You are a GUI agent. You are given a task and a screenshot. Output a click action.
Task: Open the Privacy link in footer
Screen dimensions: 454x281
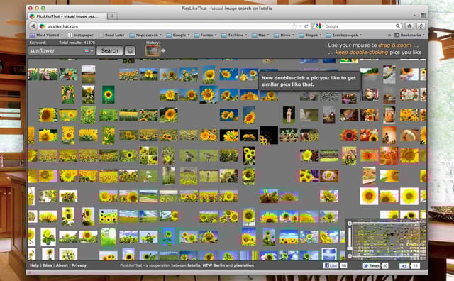[x=79, y=265]
